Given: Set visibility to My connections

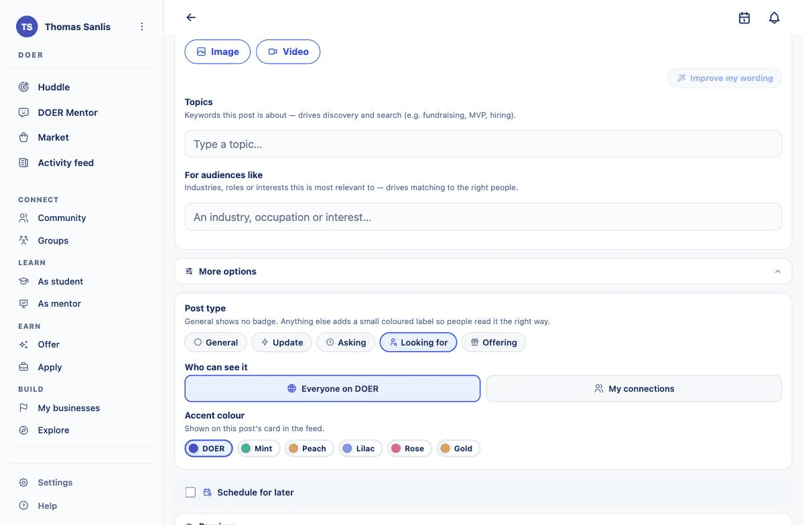Looking at the screenshot, I should [x=634, y=388].
